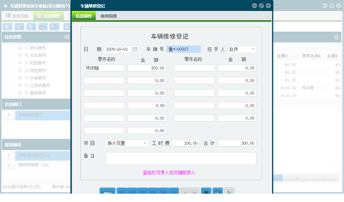344x202 pixels.
Task: Jump to last record with arrow icon
Action: (x=153, y=192)
